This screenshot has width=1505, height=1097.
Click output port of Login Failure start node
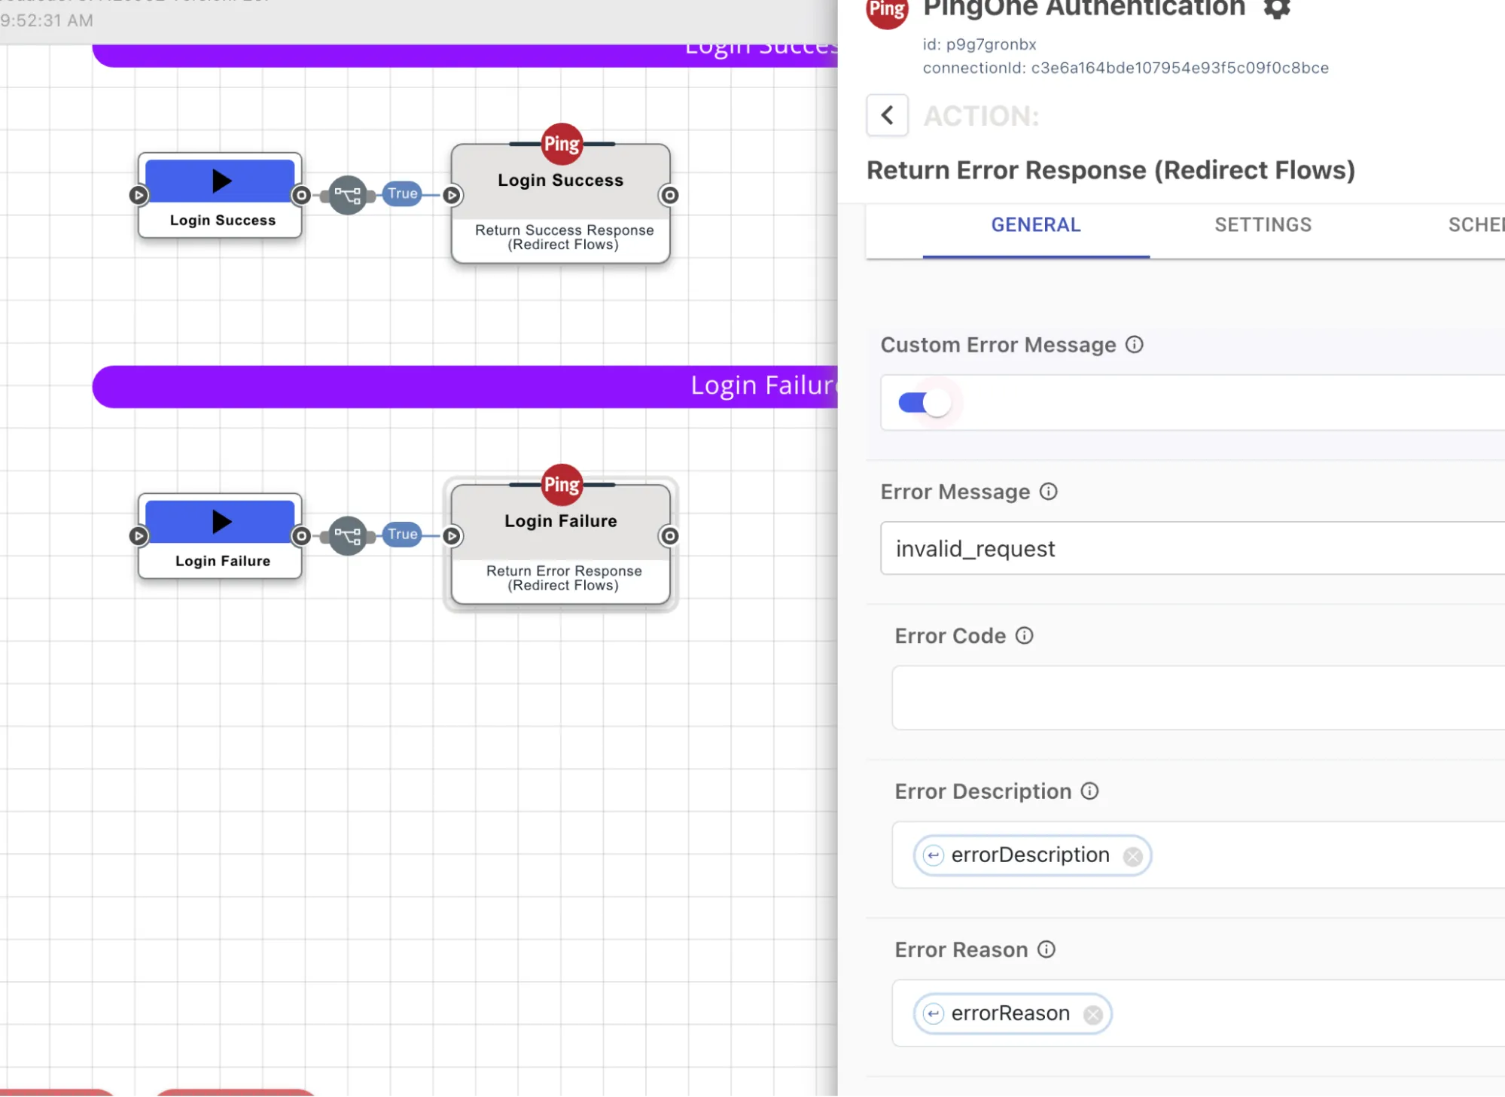point(301,535)
